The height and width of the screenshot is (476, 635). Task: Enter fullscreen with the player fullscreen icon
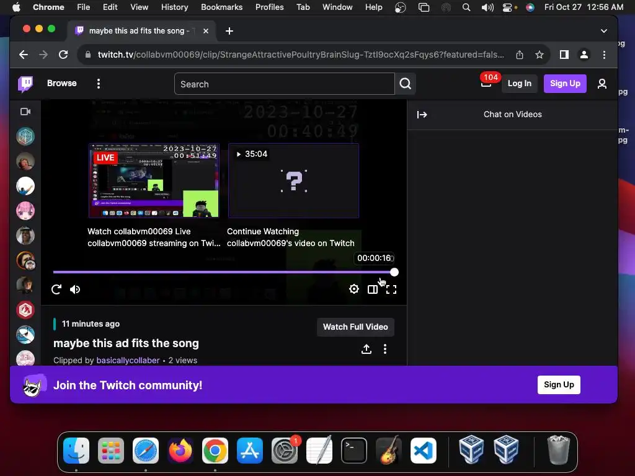tap(391, 289)
